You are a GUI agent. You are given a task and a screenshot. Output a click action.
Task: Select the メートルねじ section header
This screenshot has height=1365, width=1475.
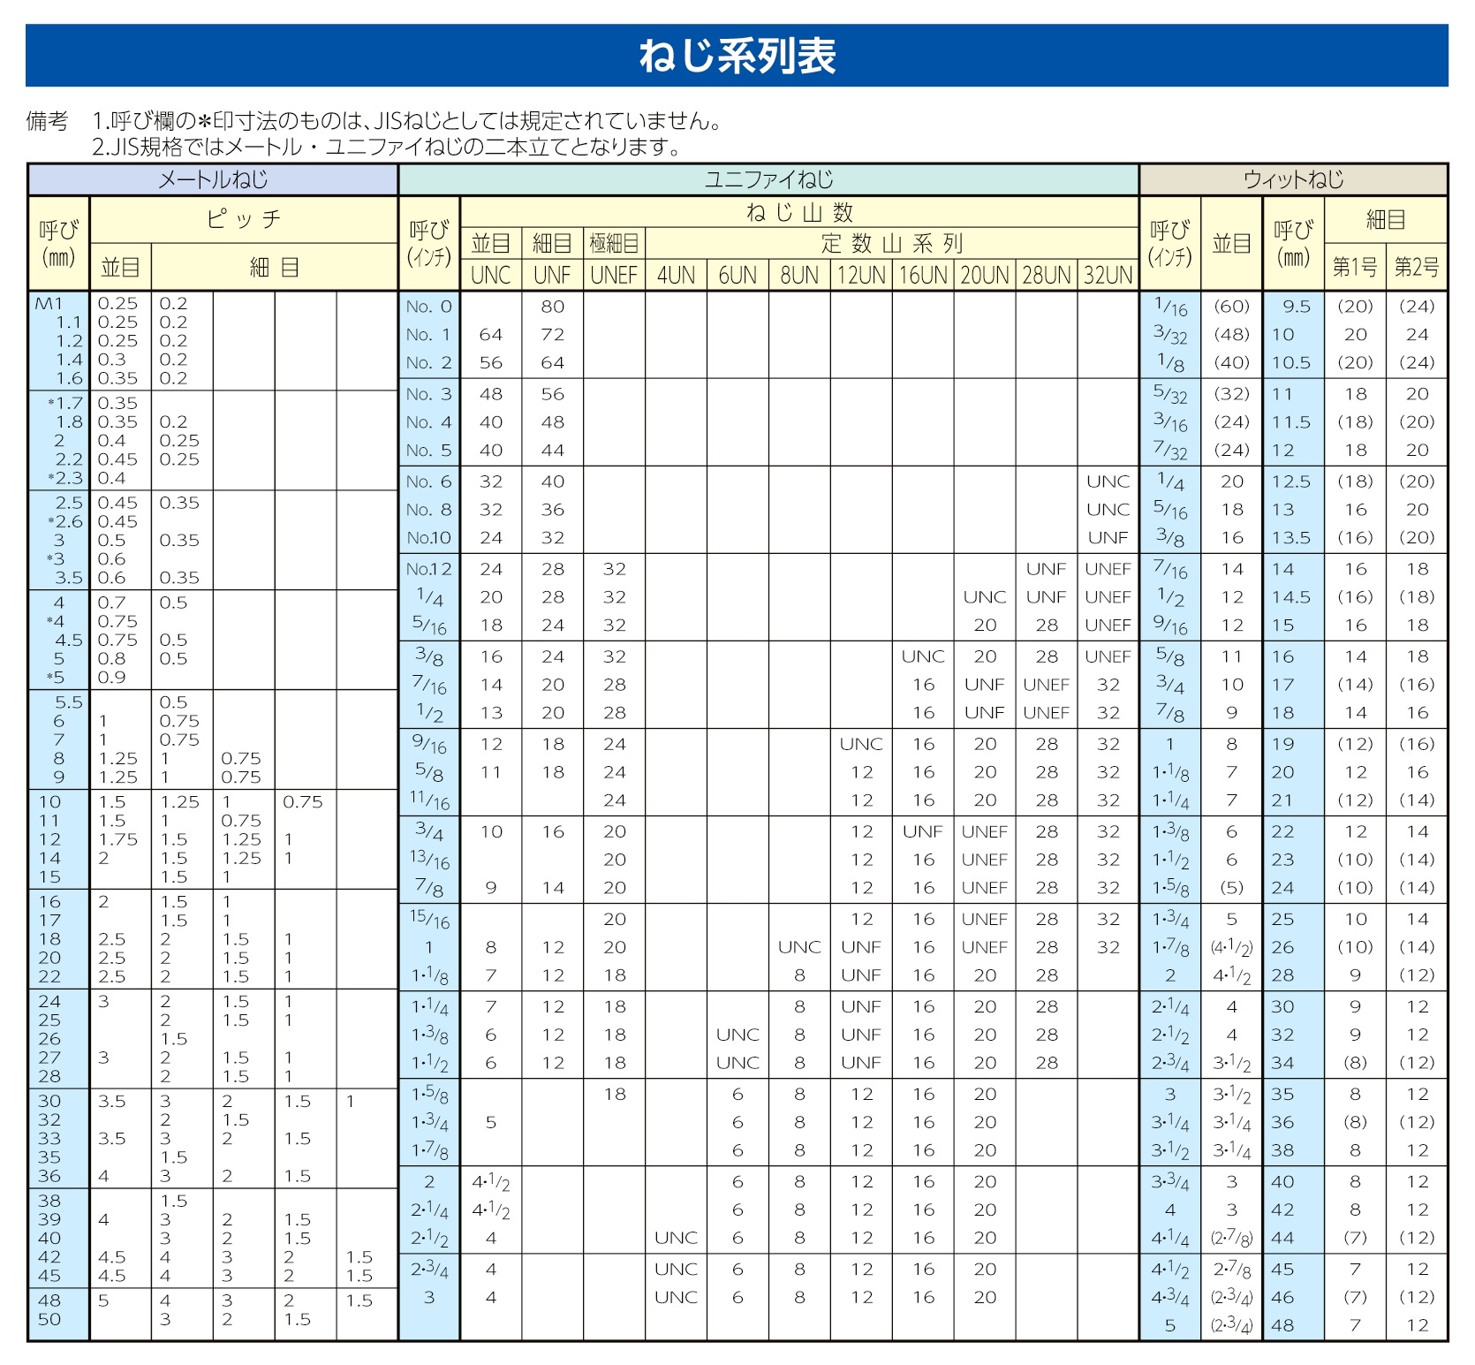[x=213, y=180]
